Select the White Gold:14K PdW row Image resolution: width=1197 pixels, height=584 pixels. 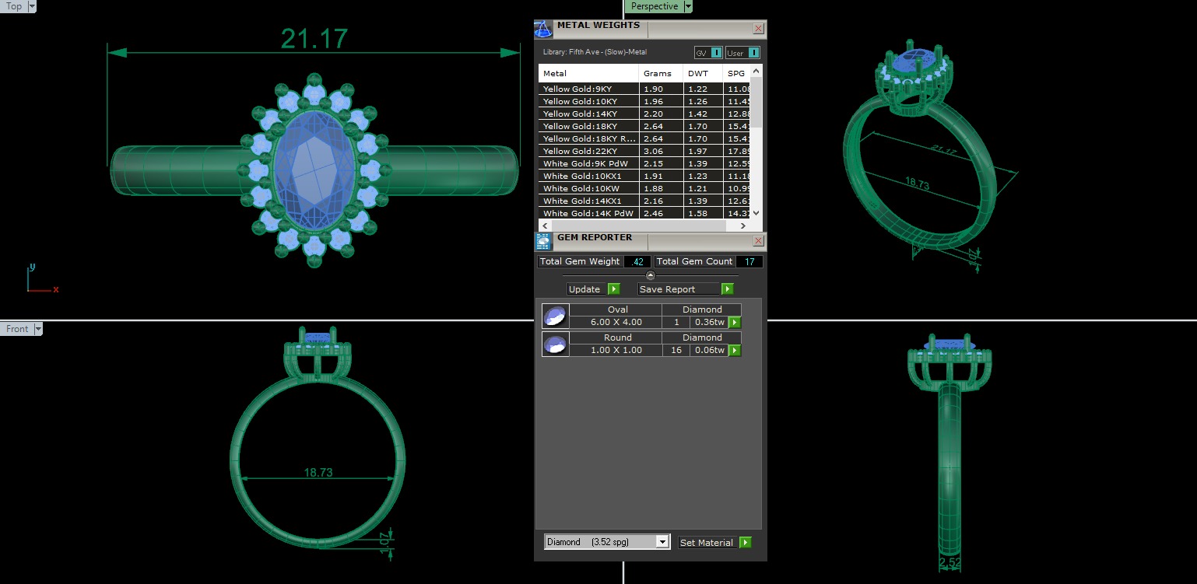tap(644, 214)
